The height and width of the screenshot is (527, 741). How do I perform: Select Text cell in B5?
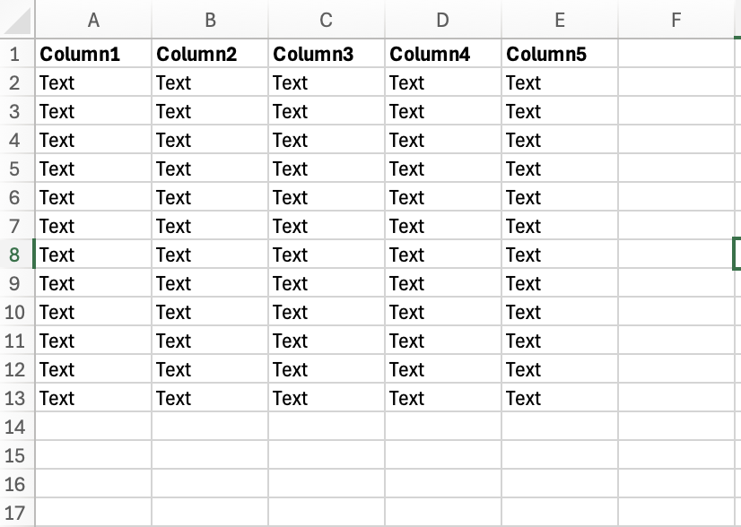pyautogui.click(x=210, y=168)
